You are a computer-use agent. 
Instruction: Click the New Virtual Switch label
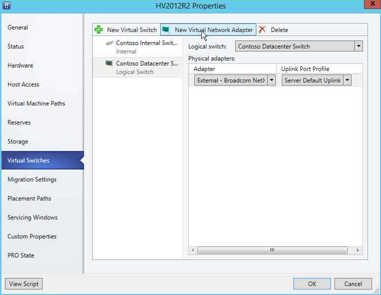(x=132, y=30)
